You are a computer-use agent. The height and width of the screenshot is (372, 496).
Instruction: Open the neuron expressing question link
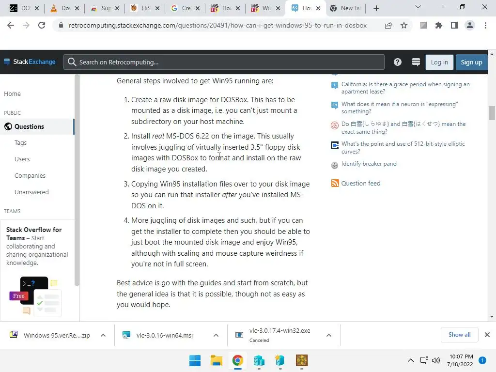pos(400,108)
